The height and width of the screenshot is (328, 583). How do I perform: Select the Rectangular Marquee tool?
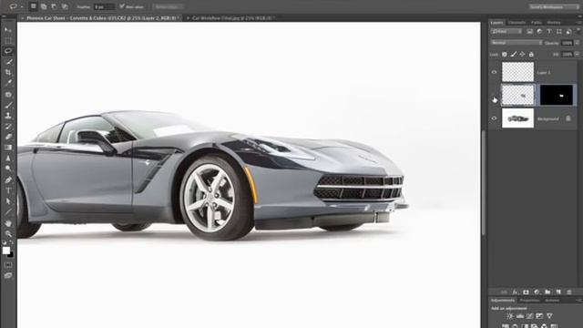pyautogui.click(x=8, y=40)
